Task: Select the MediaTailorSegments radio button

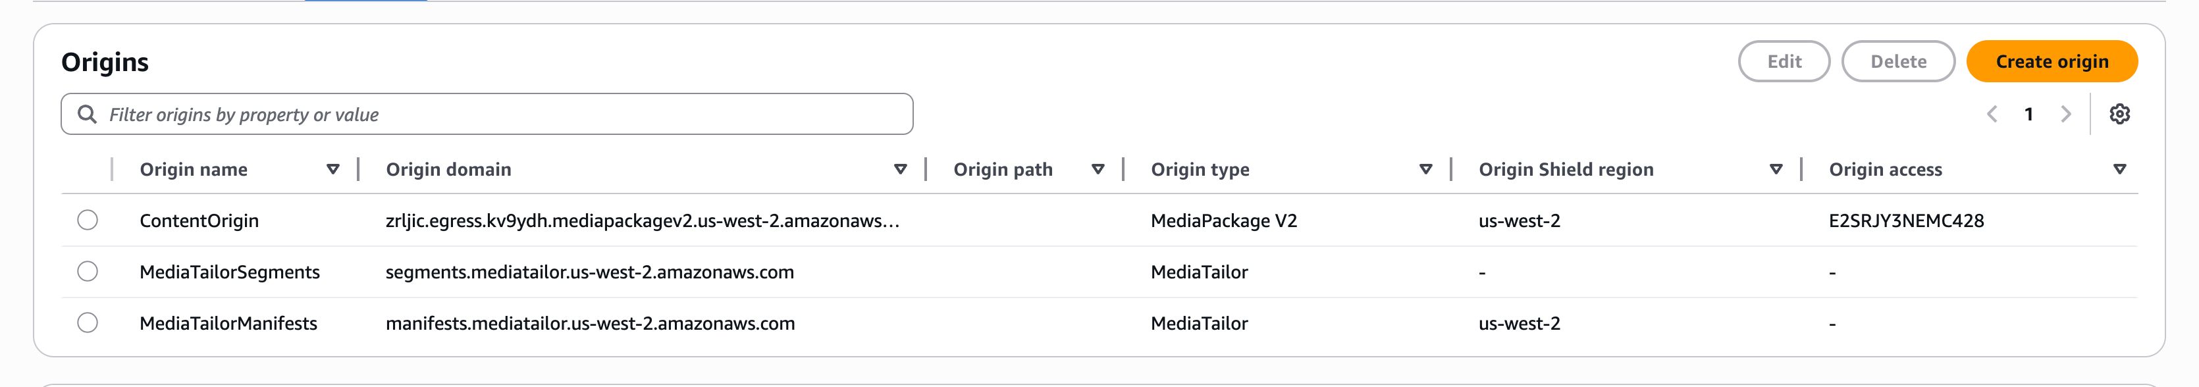Action: (x=88, y=271)
